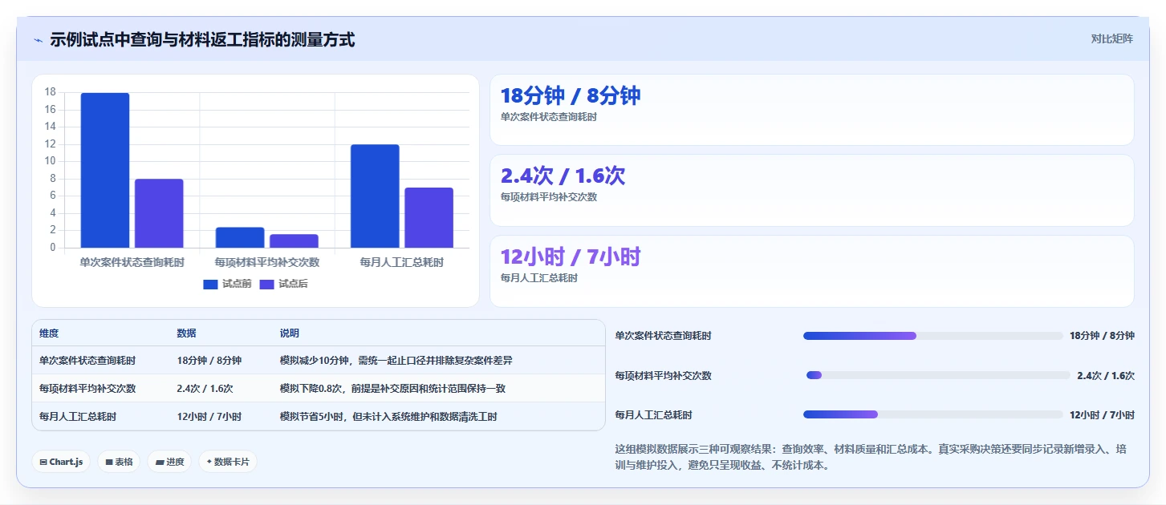Click chart axis label 每项材料平均补交次数
1166x505 pixels.
(x=267, y=262)
